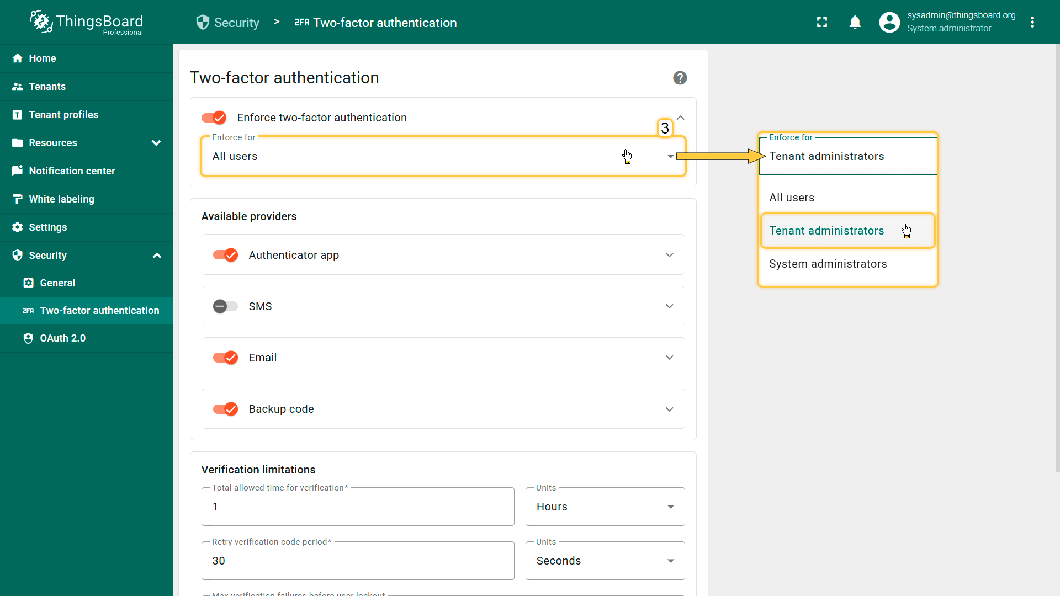Click the ThingsBoard logo
1060x596 pixels.
tap(87, 22)
